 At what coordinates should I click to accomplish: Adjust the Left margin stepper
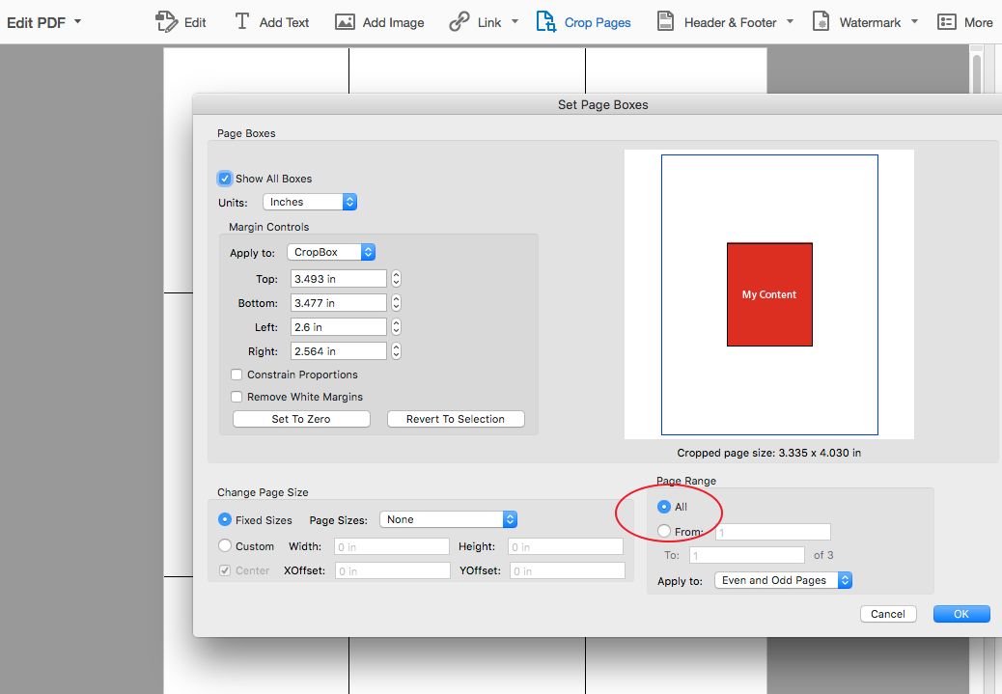(x=396, y=327)
